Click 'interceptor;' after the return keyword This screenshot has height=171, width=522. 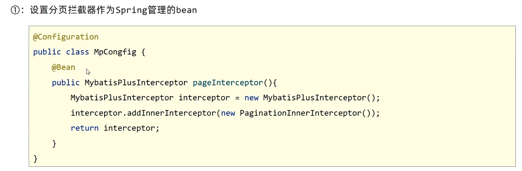tap(132, 128)
